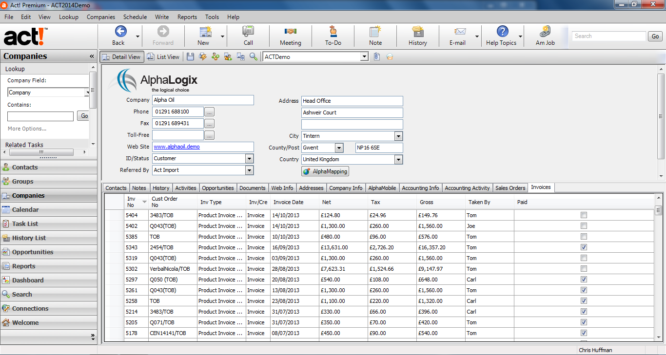This screenshot has width=666, height=355.
Task: Open the ID/Status dropdown
Action: (249, 158)
